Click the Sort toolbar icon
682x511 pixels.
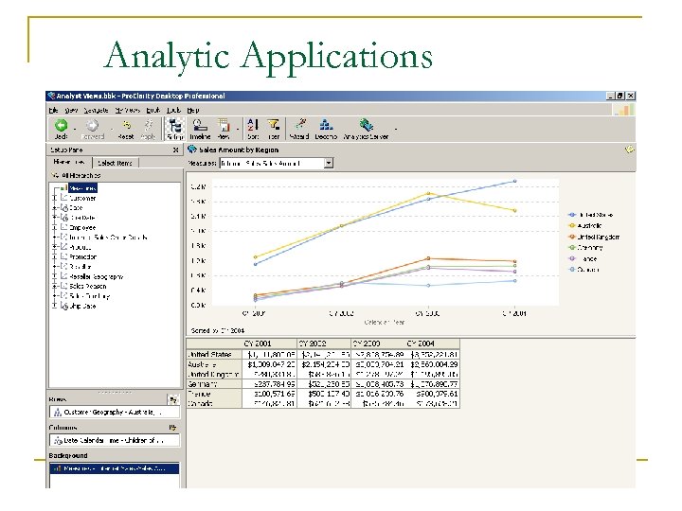click(253, 125)
